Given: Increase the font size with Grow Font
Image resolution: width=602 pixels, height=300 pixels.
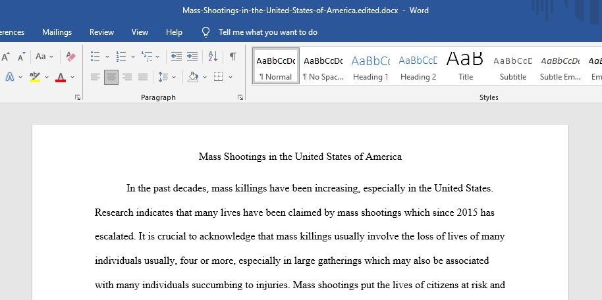Looking at the screenshot, I should click(5, 57).
